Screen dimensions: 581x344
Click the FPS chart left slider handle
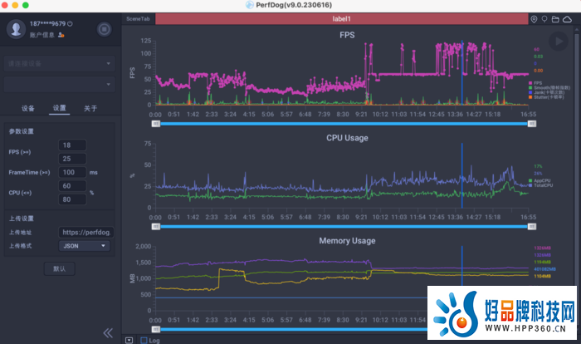pyautogui.click(x=156, y=124)
